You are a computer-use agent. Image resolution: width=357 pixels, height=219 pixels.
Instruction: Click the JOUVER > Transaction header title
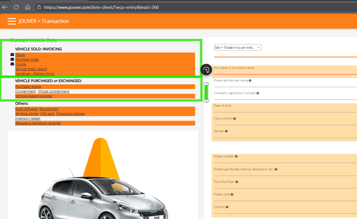tap(43, 21)
